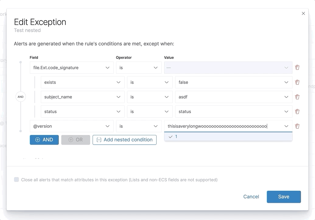The image size is (315, 220).
Task: Delete the file.Ext.code_signature entry row
Action: pos(297,68)
